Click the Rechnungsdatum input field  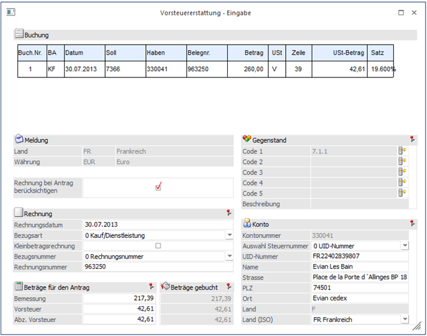coord(157,225)
